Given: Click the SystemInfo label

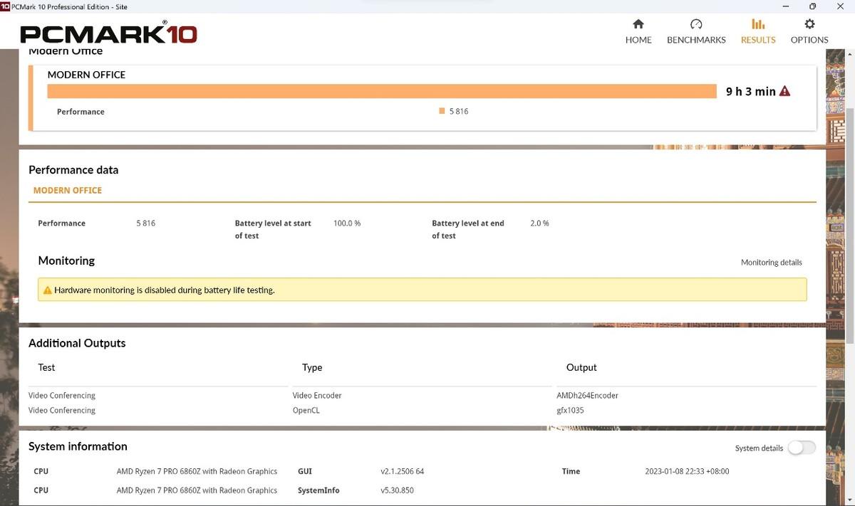Looking at the screenshot, I should (x=318, y=490).
